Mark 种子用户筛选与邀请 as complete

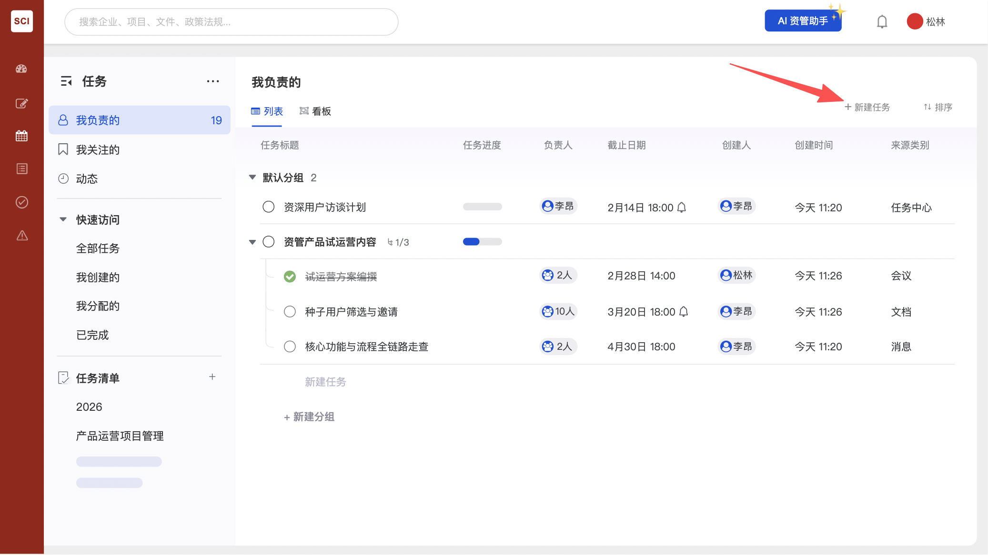click(x=290, y=312)
